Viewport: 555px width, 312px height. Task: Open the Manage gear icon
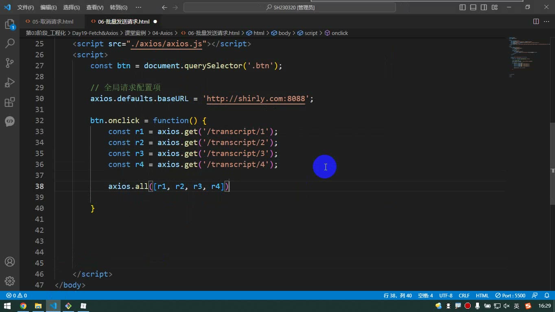coord(10,281)
